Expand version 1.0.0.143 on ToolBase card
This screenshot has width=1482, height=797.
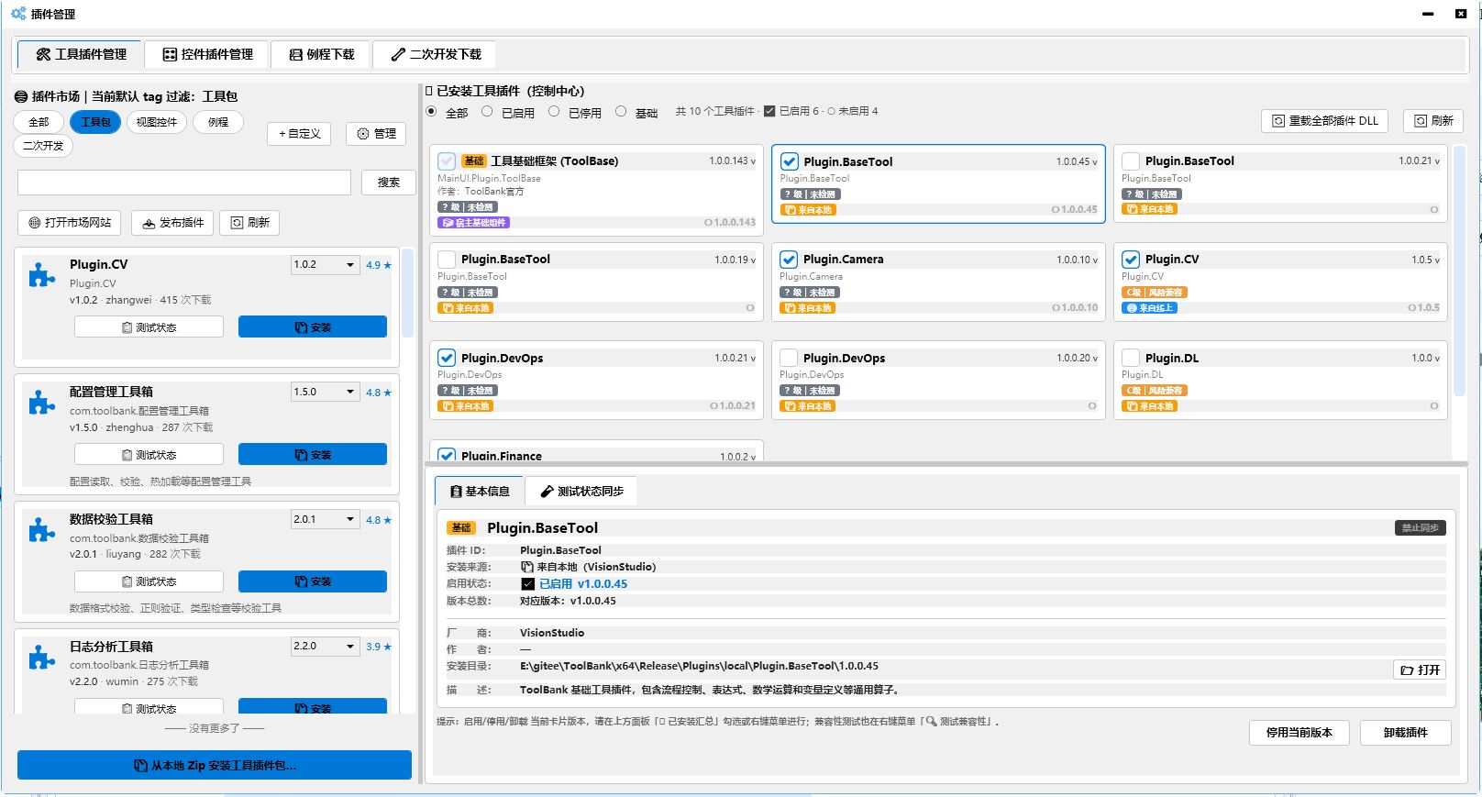tap(732, 161)
